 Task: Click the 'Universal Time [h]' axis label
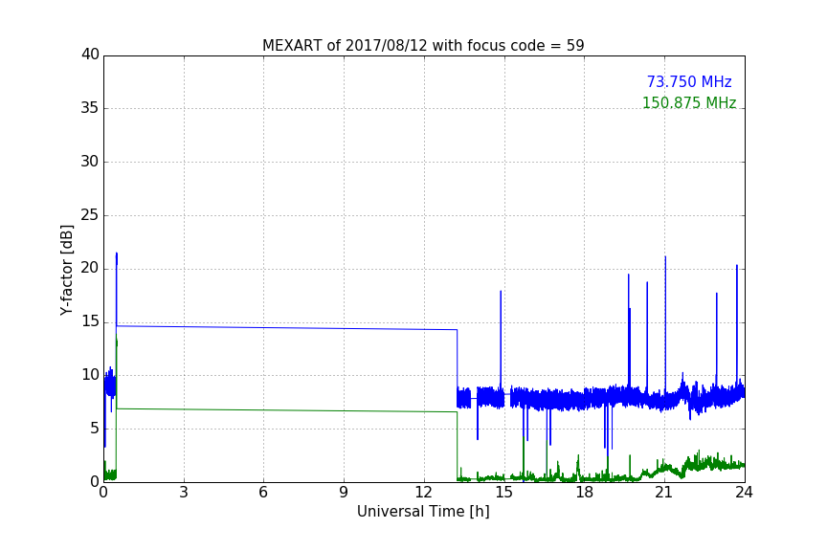tap(423, 512)
